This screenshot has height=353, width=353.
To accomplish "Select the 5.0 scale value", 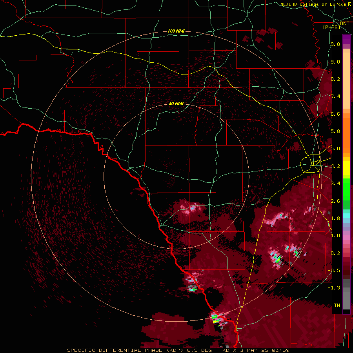I will [x=335, y=149].
